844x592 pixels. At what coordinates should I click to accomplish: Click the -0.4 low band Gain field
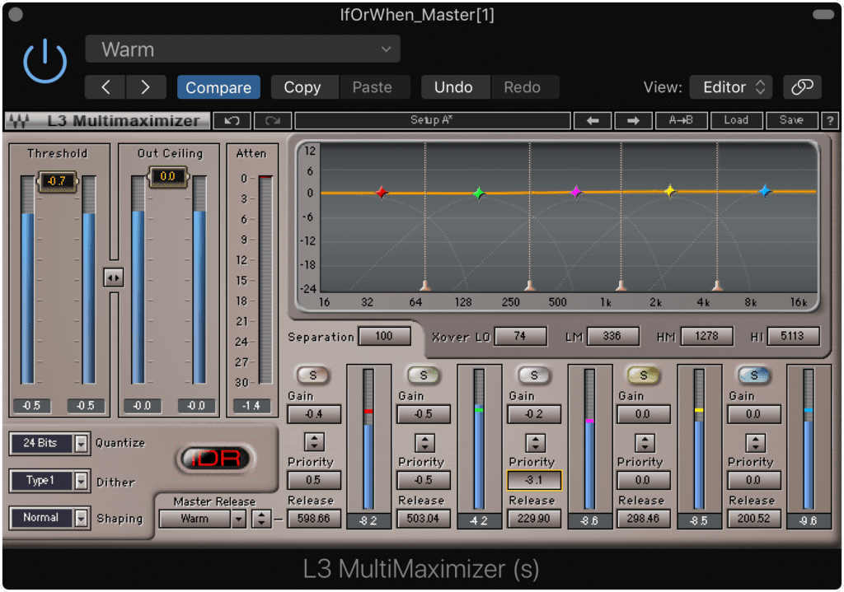[x=314, y=414]
